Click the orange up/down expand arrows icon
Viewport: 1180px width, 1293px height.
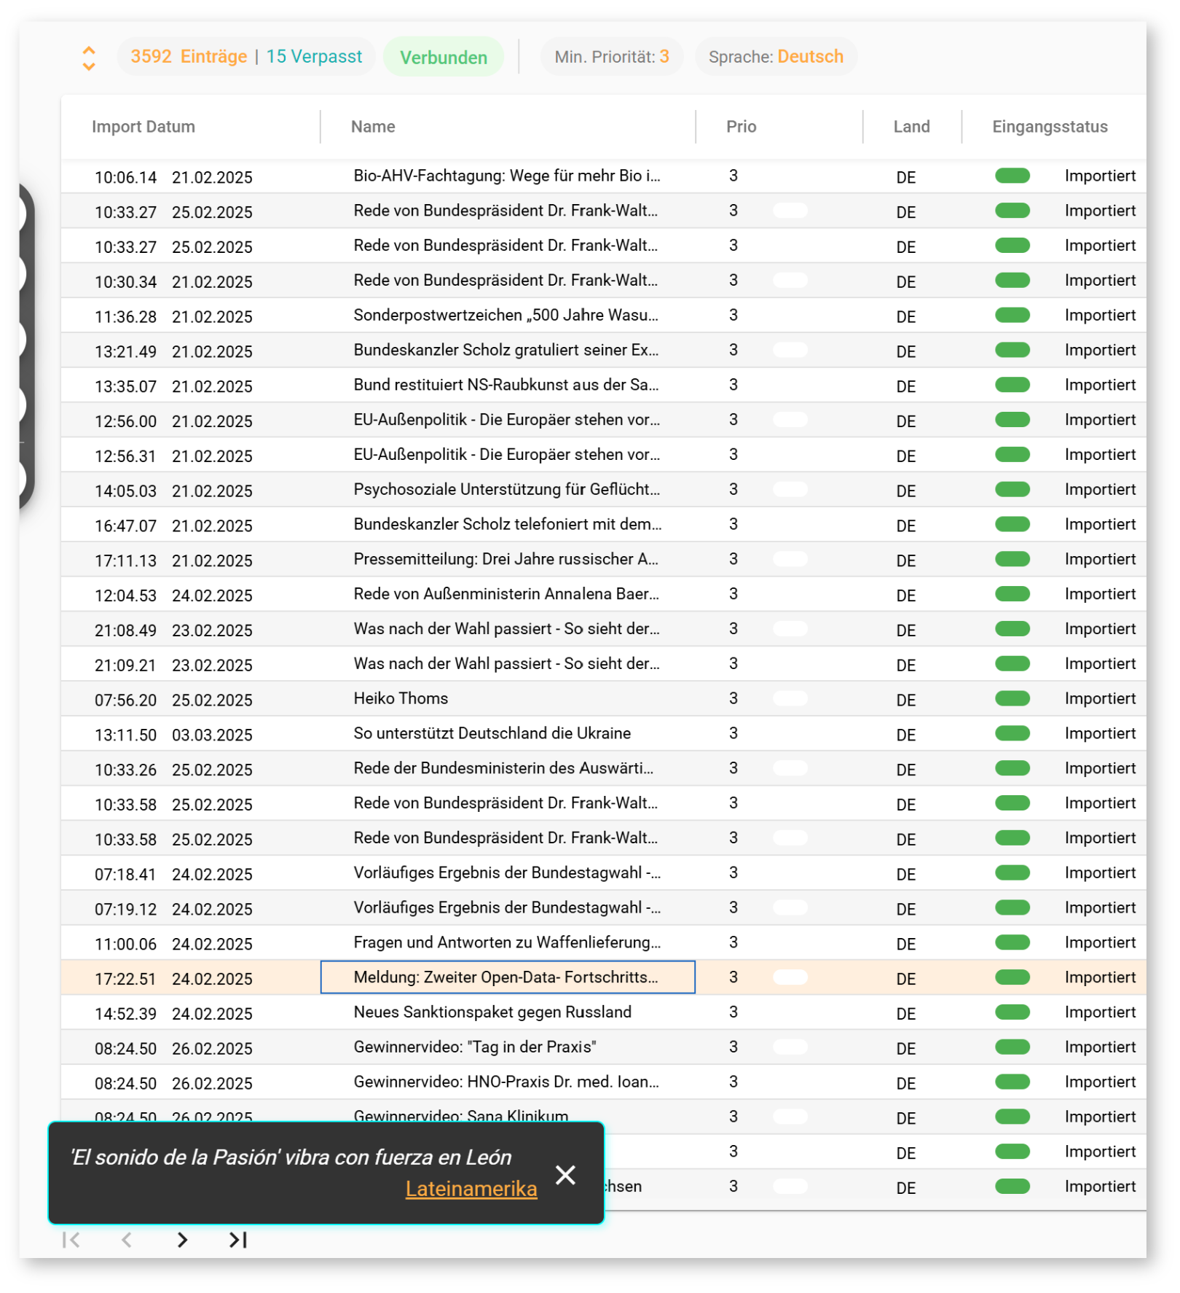[x=89, y=58]
